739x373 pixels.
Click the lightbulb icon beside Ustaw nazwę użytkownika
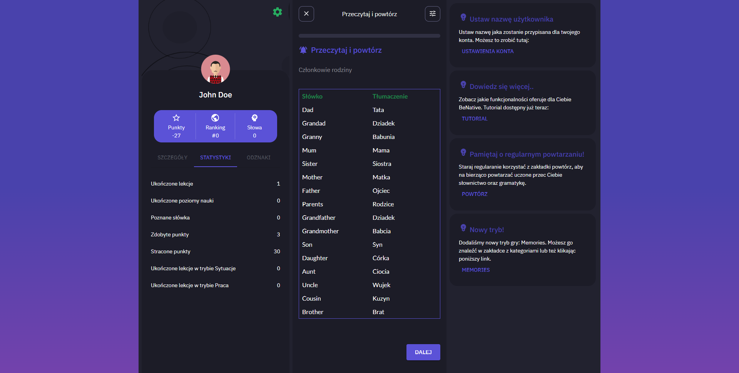463,17
